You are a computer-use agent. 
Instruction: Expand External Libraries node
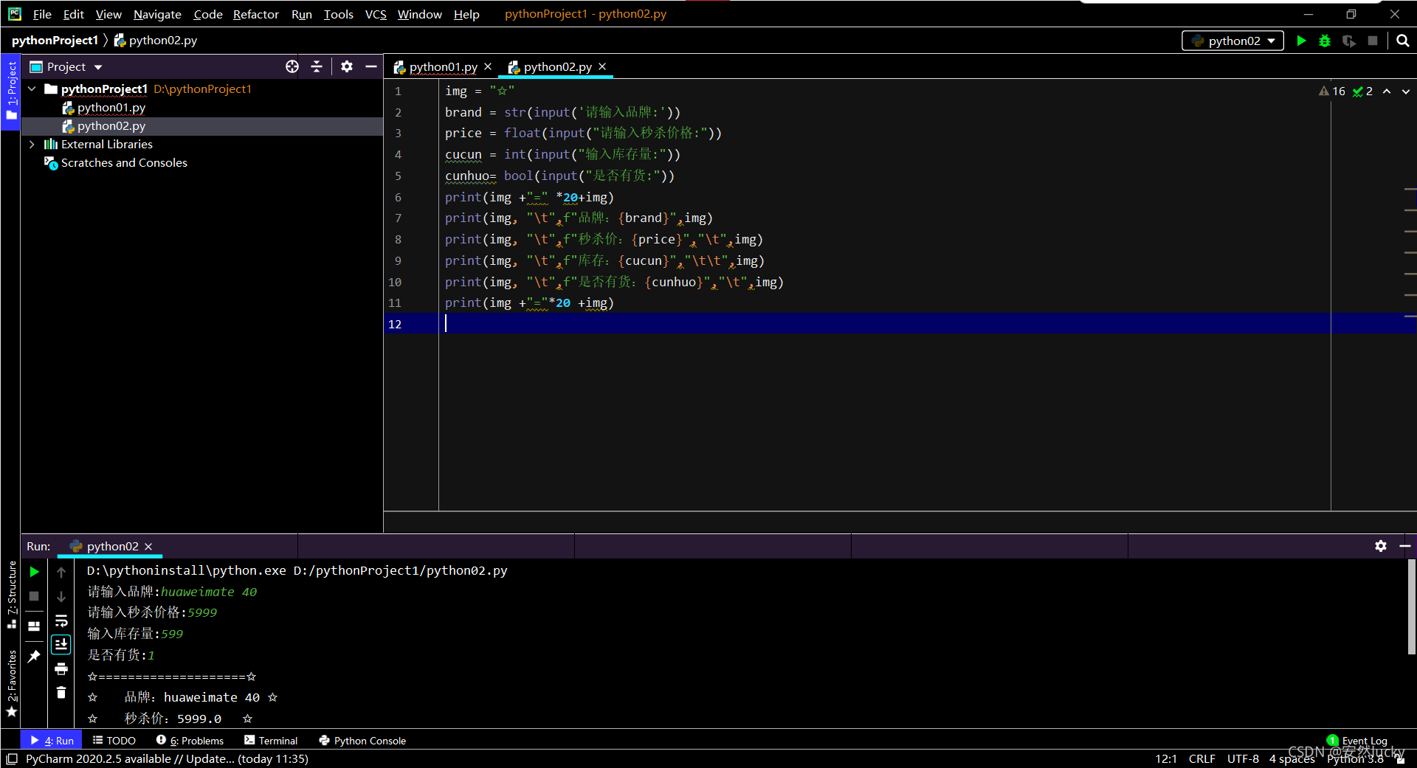(x=32, y=145)
